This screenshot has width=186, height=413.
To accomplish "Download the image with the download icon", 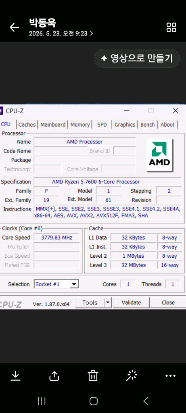I will pos(16,376).
